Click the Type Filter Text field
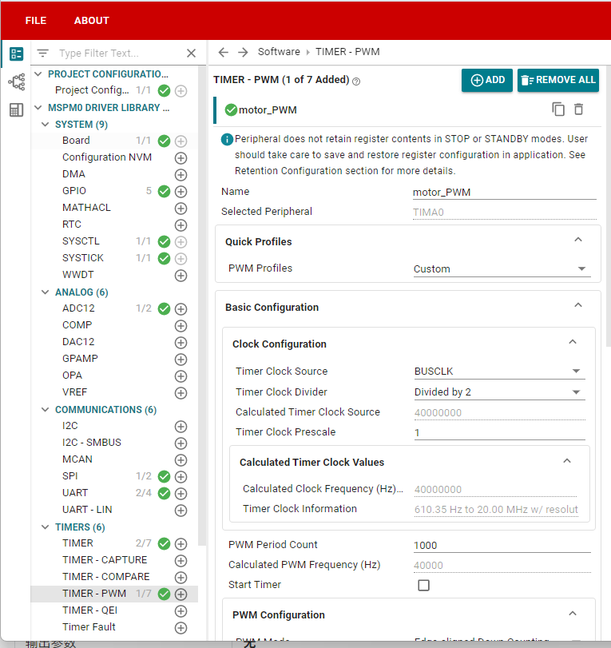The width and height of the screenshot is (611, 648). pyautogui.click(x=120, y=53)
